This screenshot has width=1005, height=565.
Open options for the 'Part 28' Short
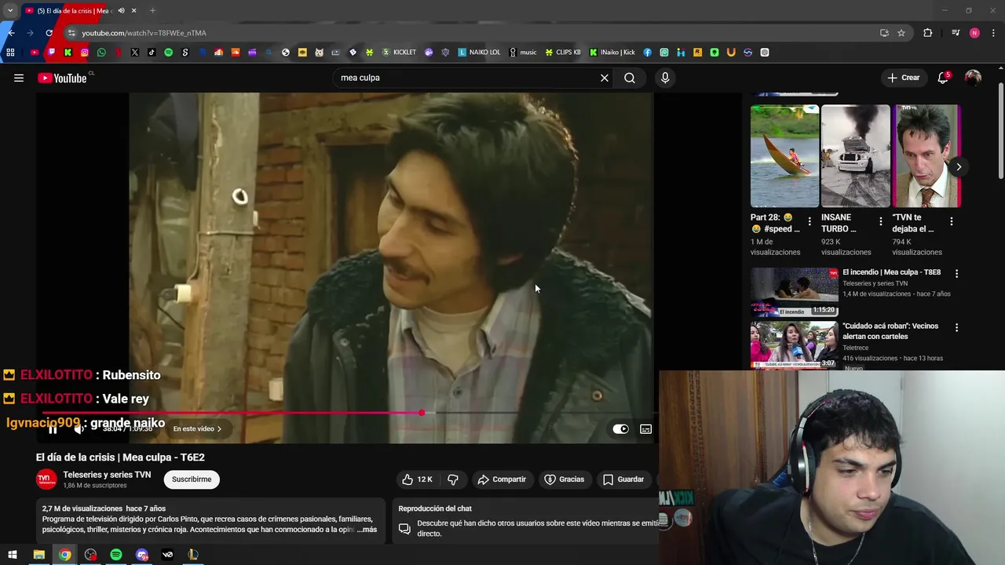click(809, 222)
